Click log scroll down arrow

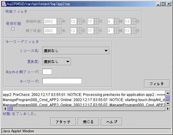168,103
